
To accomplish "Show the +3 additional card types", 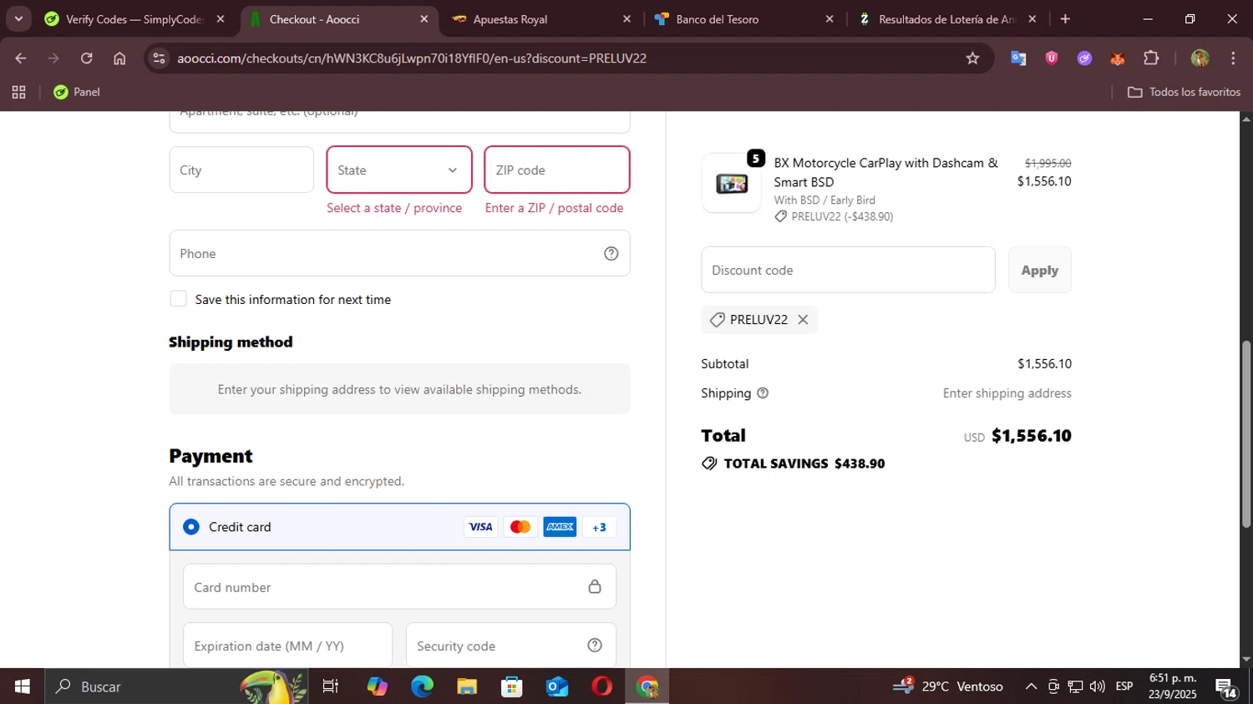I will coord(599,527).
